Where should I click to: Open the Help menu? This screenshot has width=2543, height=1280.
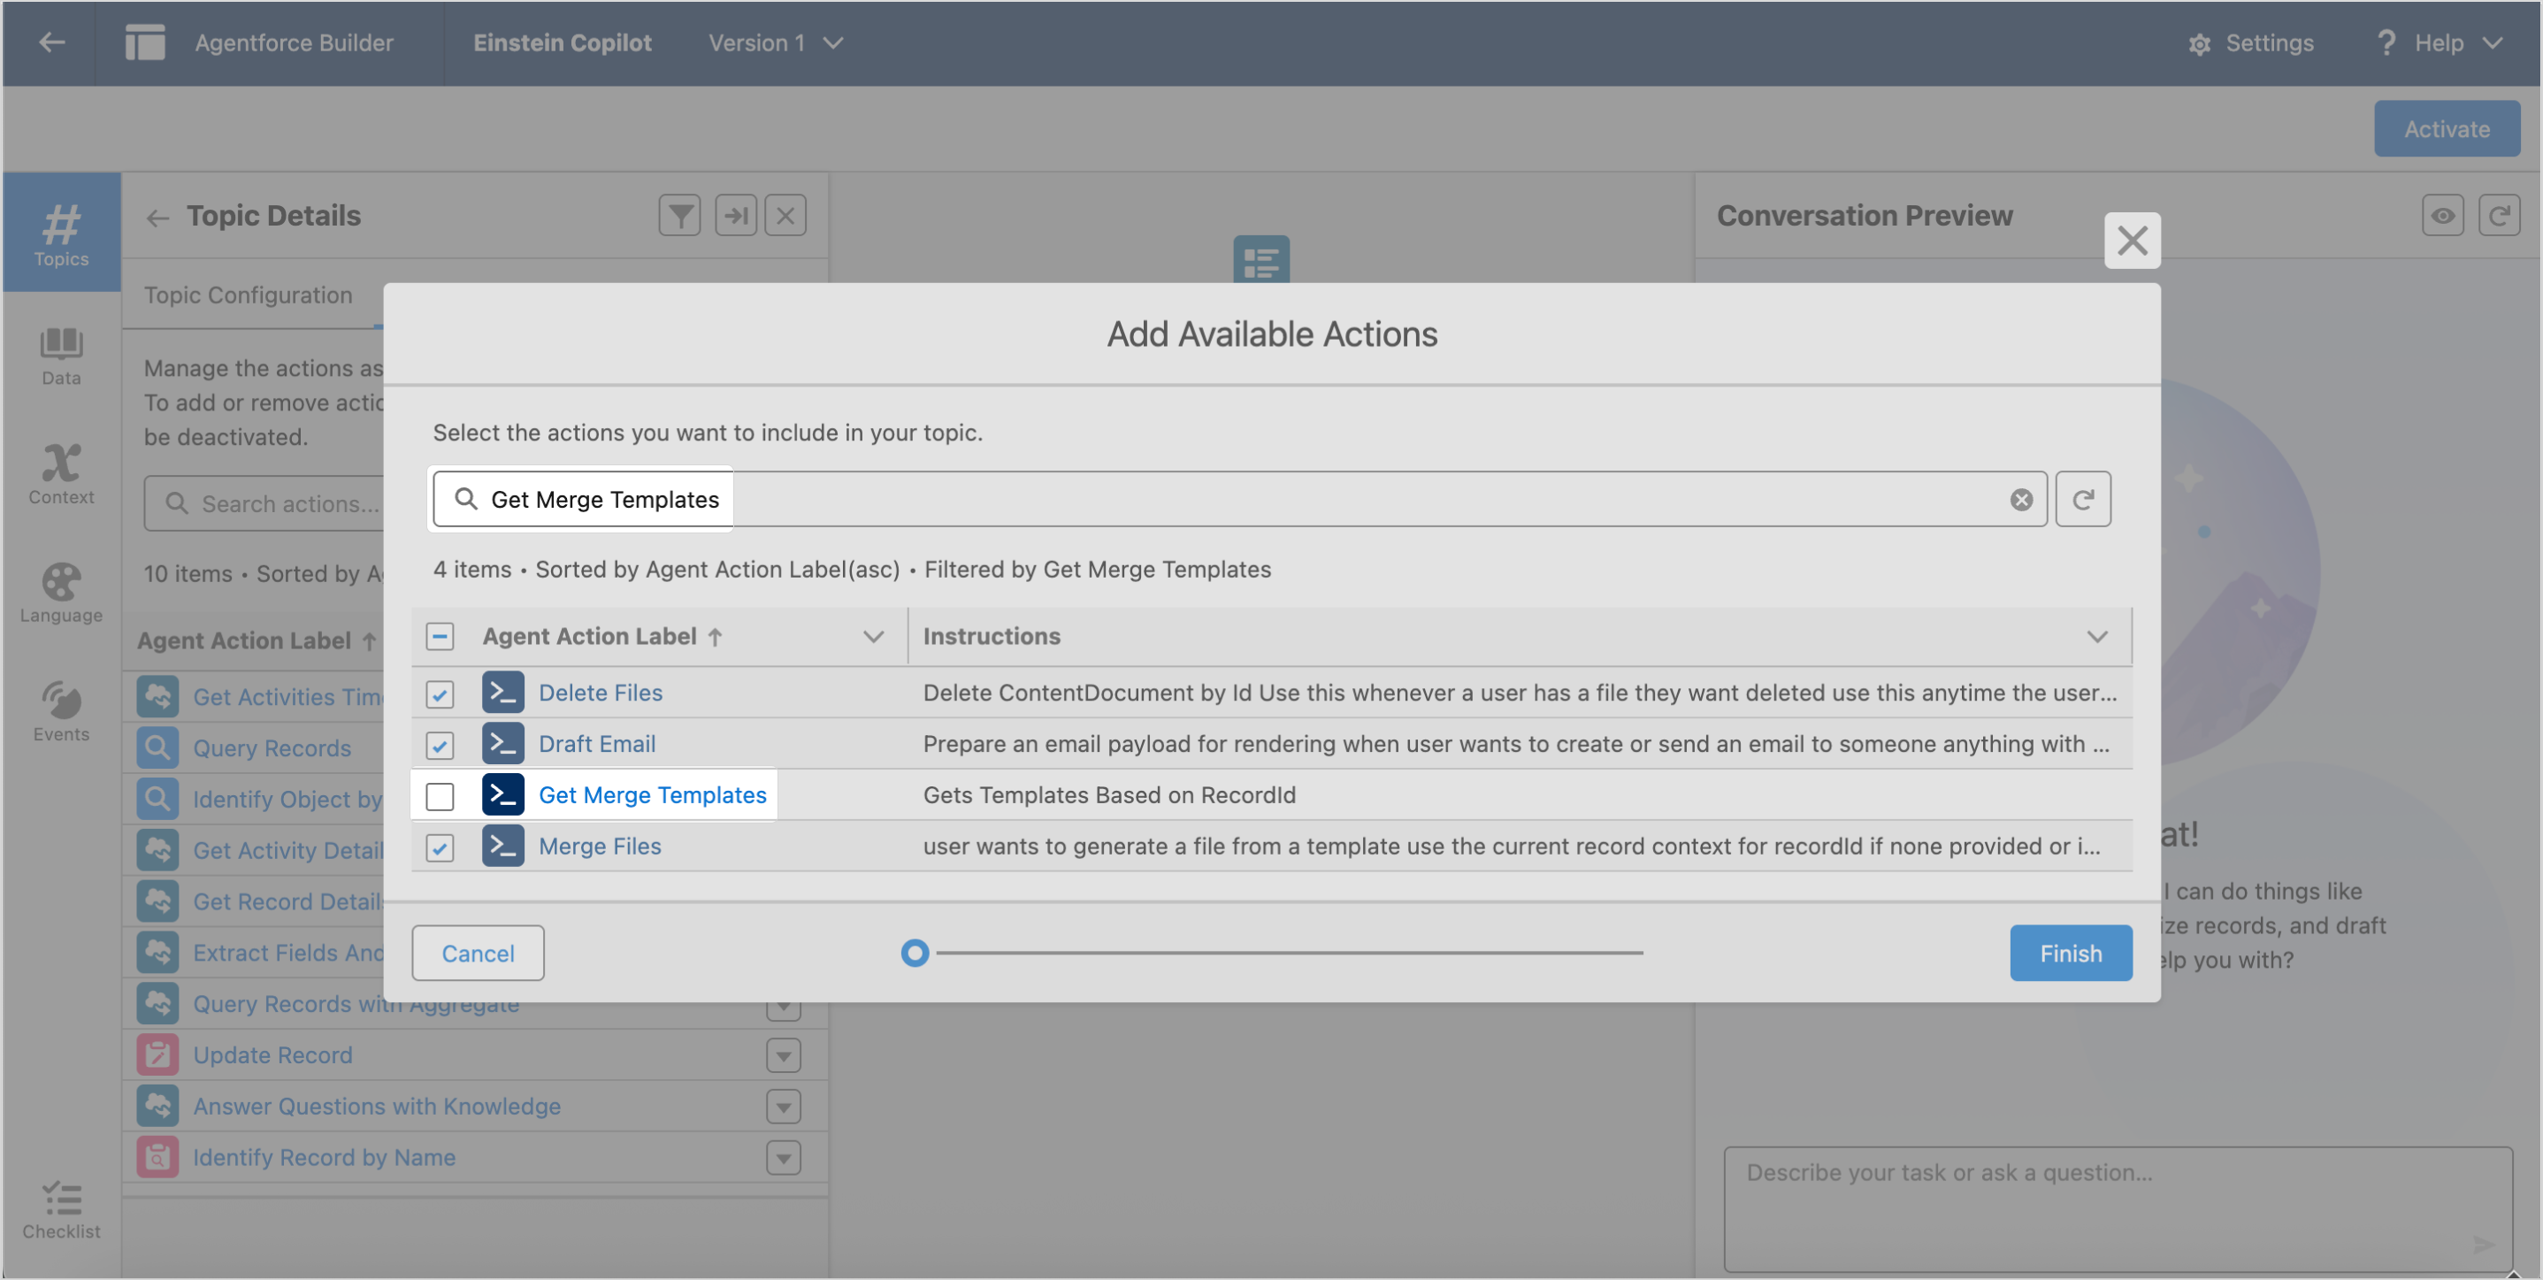pyautogui.click(x=2439, y=42)
